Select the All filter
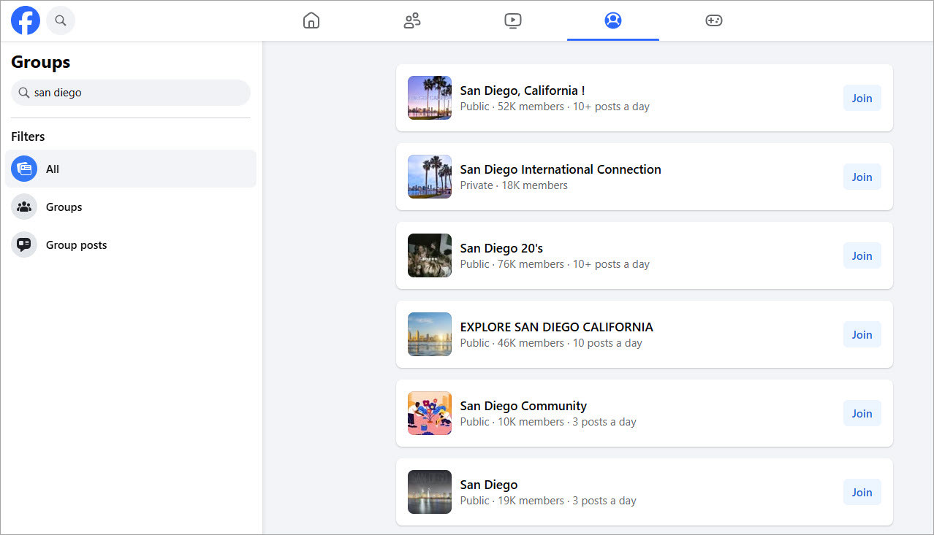934x535 pixels. [x=131, y=169]
